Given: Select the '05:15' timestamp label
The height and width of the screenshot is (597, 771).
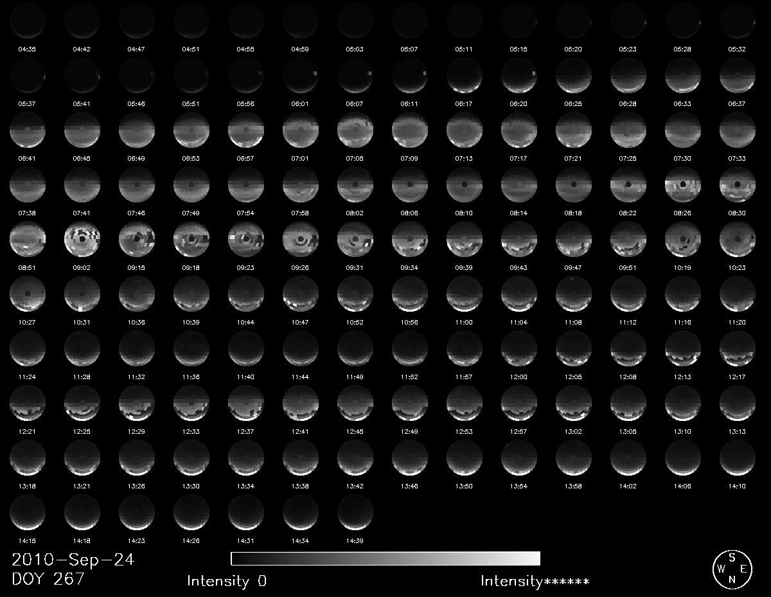Looking at the screenshot, I should coord(518,49).
